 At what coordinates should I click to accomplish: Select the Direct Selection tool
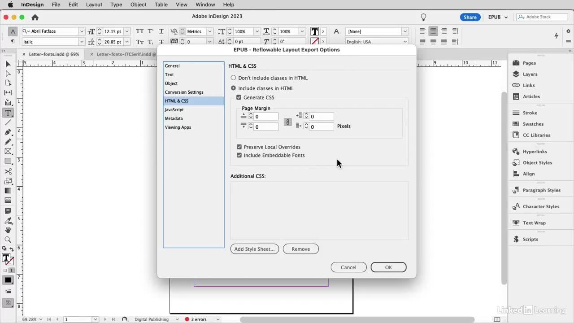click(x=8, y=74)
